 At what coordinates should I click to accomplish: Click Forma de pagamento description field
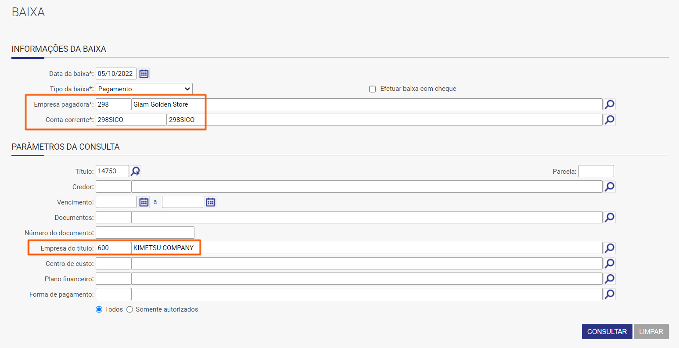[x=367, y=294]
